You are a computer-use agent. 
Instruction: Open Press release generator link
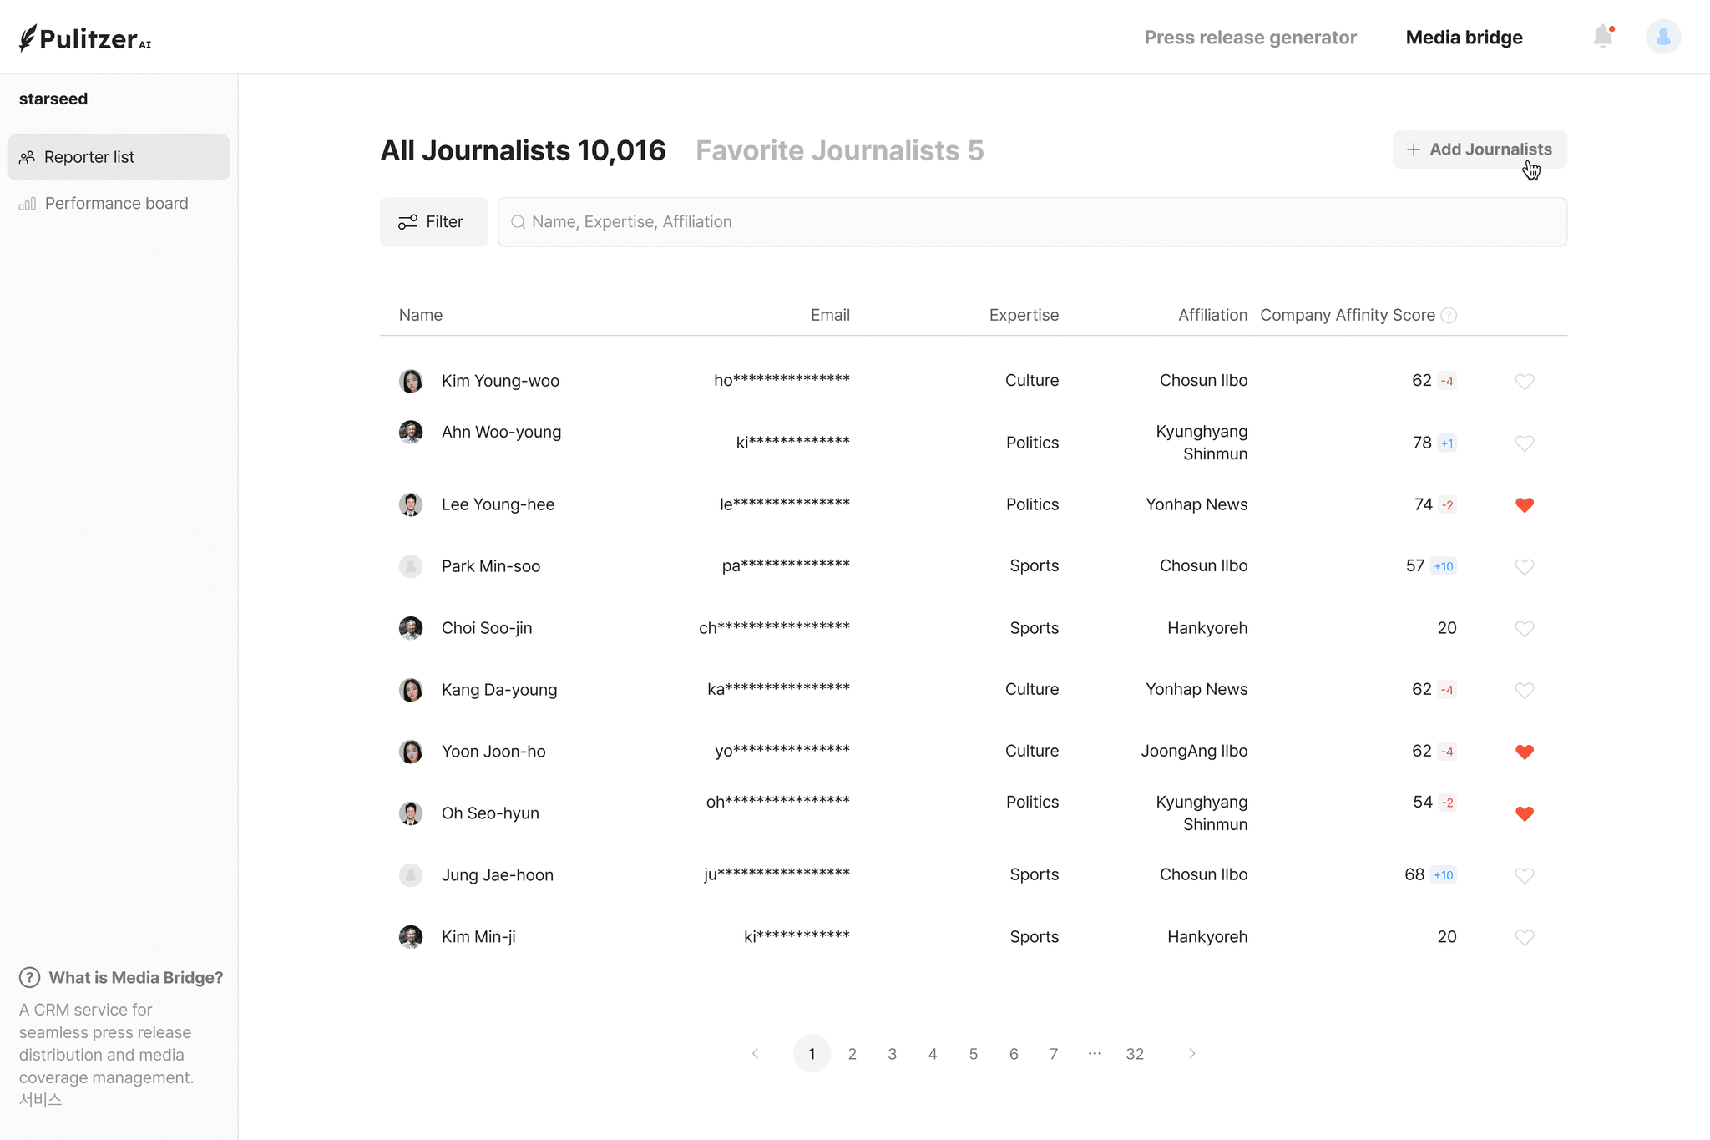pyautogui.click(x=1250, y=38)
